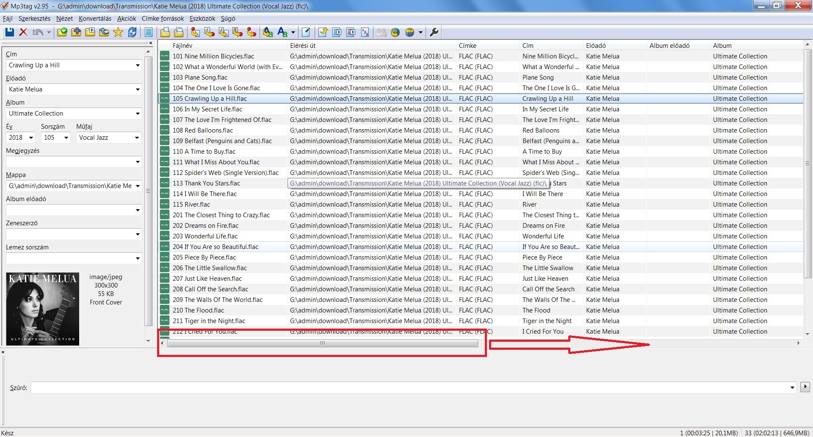Remove tag using the red X icon
The image size is (813, 437).
[23, 32]
